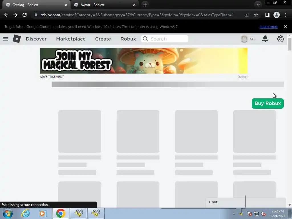Image resolution: width=292 pixels, height=219 pixels.
Task: Click the network tray icon
Action: click(256, 214)
